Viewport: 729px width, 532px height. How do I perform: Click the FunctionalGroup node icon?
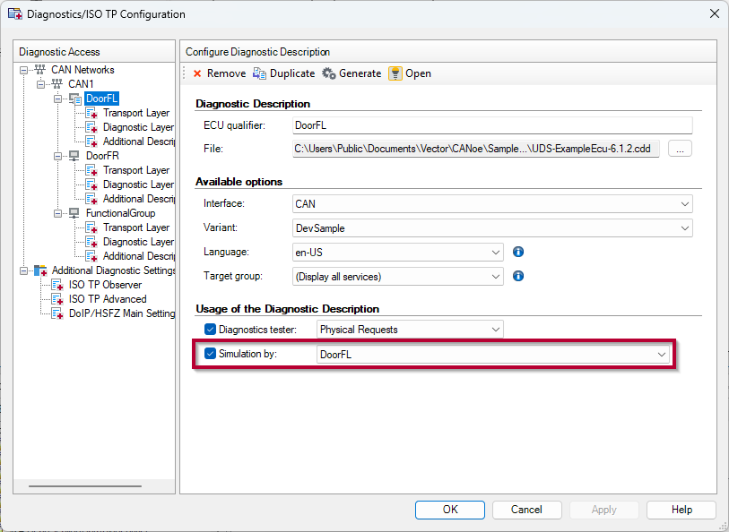tap(74, 213)
